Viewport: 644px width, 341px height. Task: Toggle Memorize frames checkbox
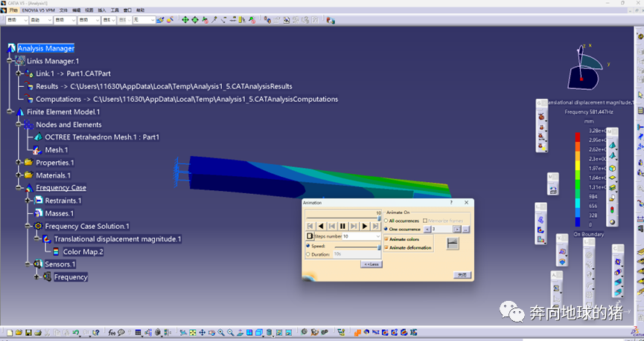(425, 221)
